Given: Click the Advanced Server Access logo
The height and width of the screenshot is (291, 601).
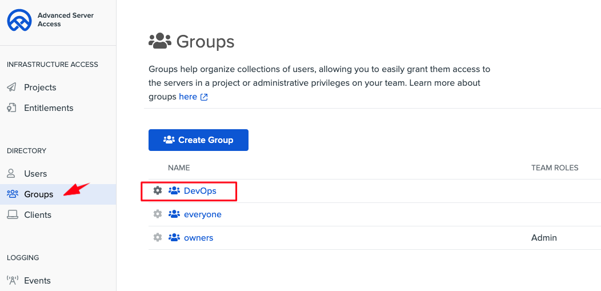Looking at the screenshot, I should [19, 20].
